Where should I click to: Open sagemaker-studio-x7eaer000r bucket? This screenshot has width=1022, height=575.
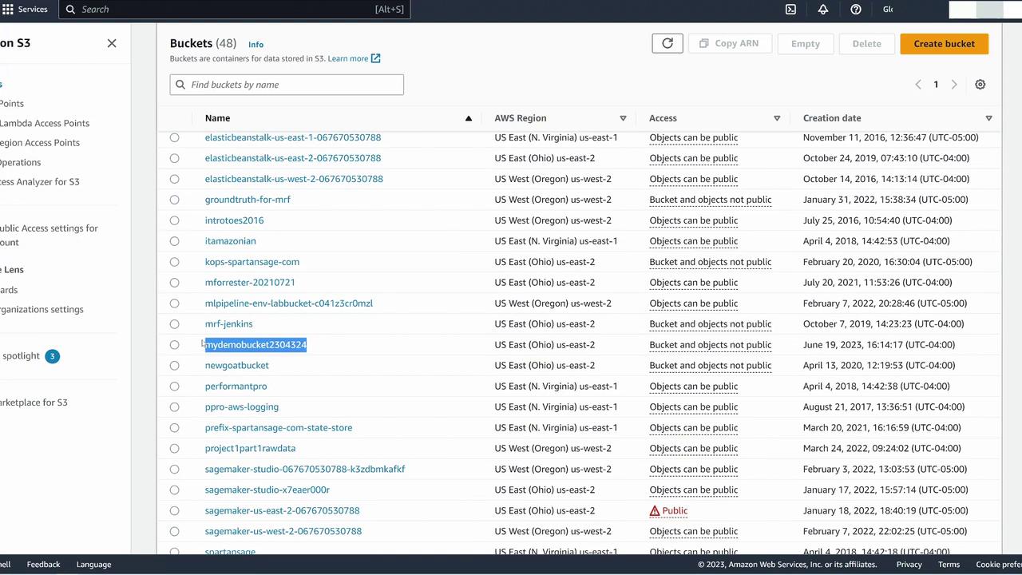pos(267,490)
